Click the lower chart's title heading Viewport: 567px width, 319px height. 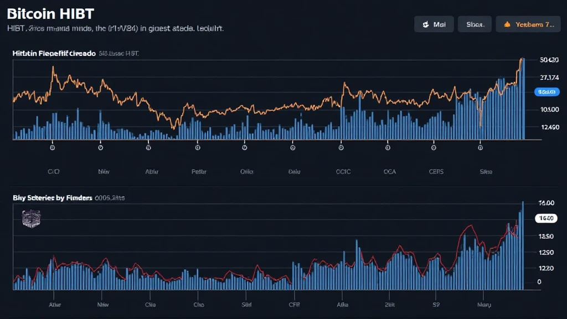(x=53, y=198)
